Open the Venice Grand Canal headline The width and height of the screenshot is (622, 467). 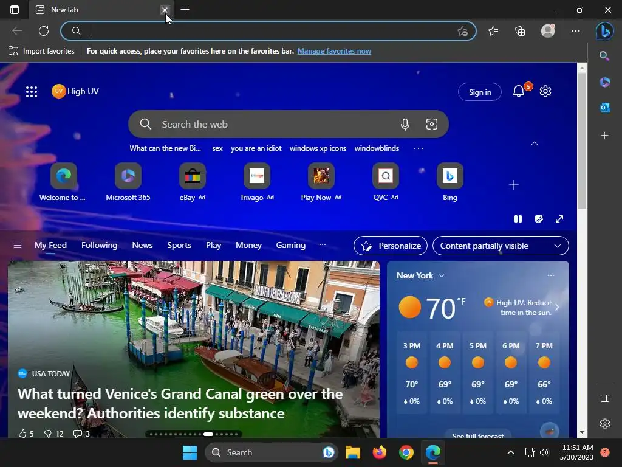click(x=180, y=404)
